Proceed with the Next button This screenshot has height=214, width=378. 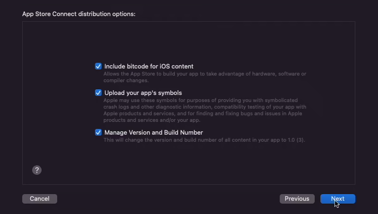click(x=338, y=199)
